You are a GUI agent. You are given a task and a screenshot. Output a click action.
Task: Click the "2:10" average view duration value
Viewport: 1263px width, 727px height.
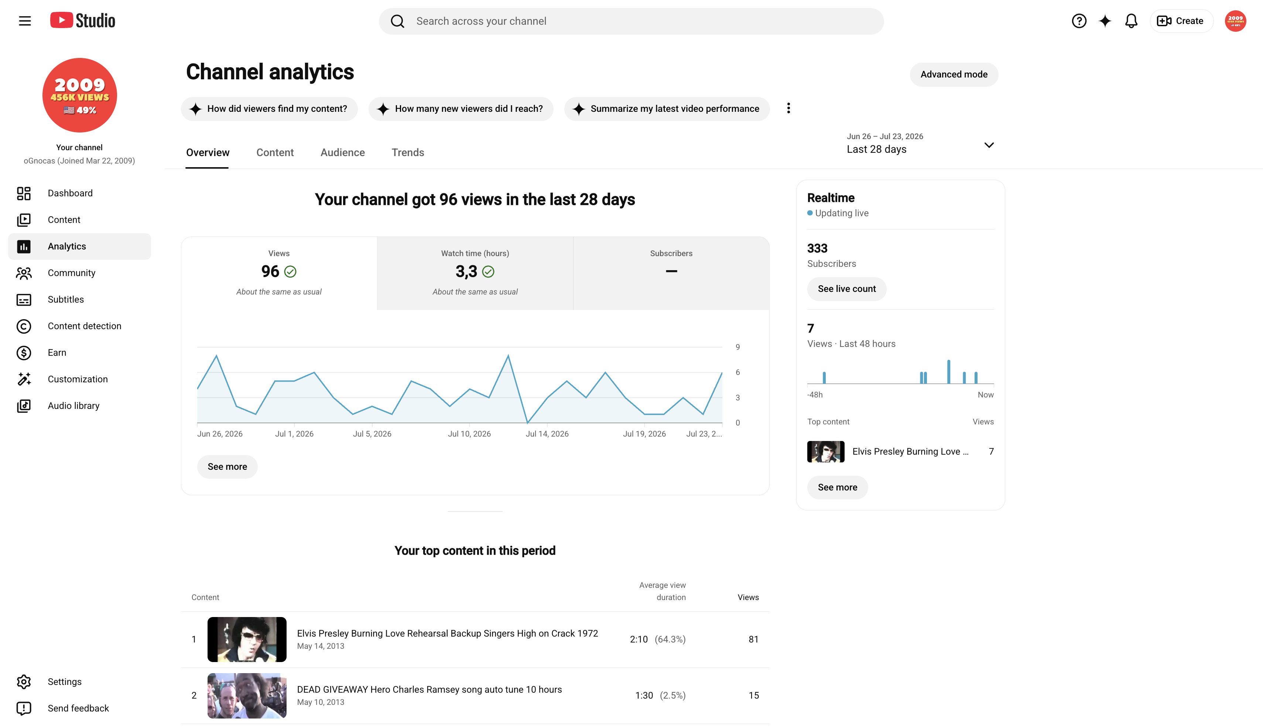639,639
